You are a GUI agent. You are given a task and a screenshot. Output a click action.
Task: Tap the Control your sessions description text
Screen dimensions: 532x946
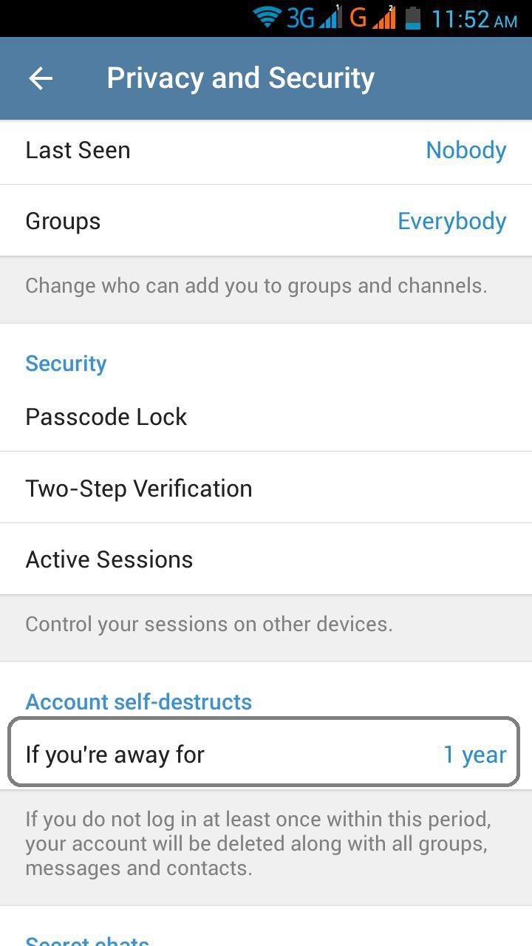[209, 624]
